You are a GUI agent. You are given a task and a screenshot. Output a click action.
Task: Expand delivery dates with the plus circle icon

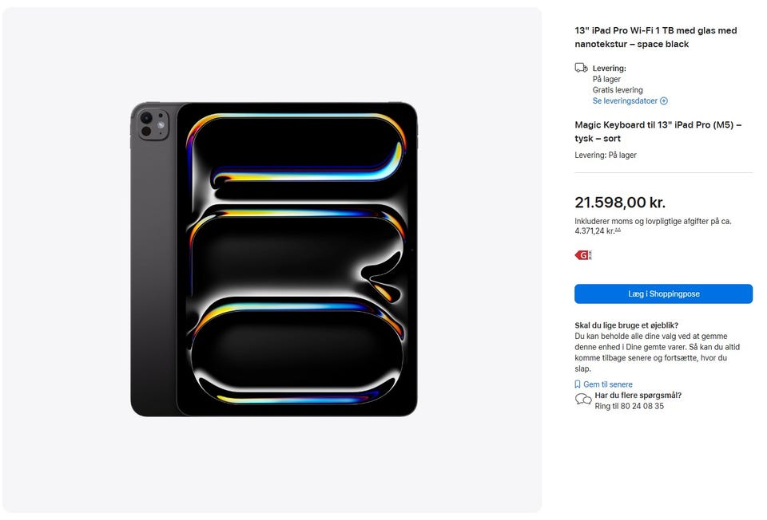(x=664, y=101)
